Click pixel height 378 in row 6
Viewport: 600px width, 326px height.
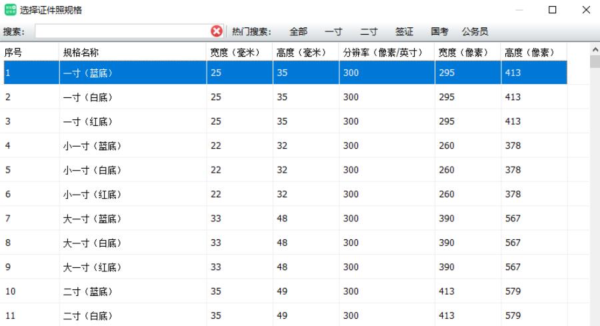513,194
